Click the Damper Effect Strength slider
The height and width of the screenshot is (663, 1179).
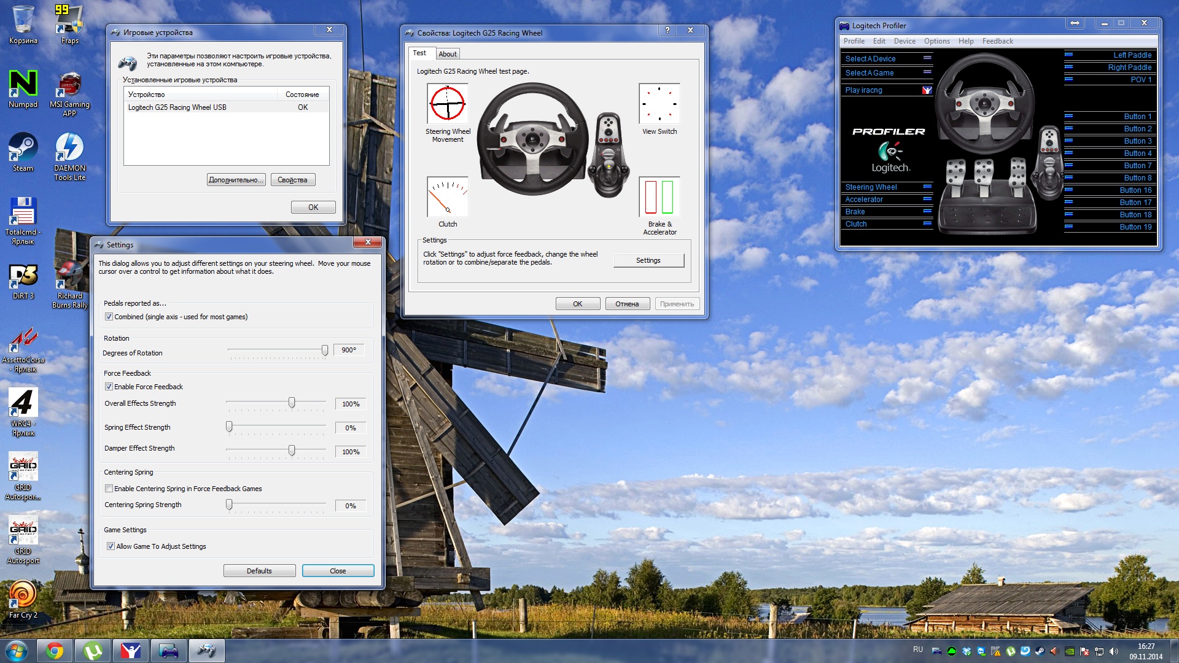(x=292, y=451)
